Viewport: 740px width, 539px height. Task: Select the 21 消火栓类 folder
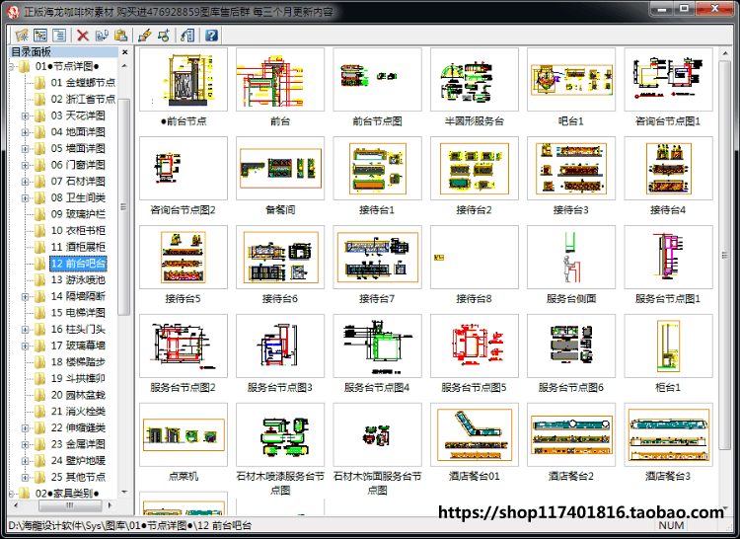pos(78,411)
